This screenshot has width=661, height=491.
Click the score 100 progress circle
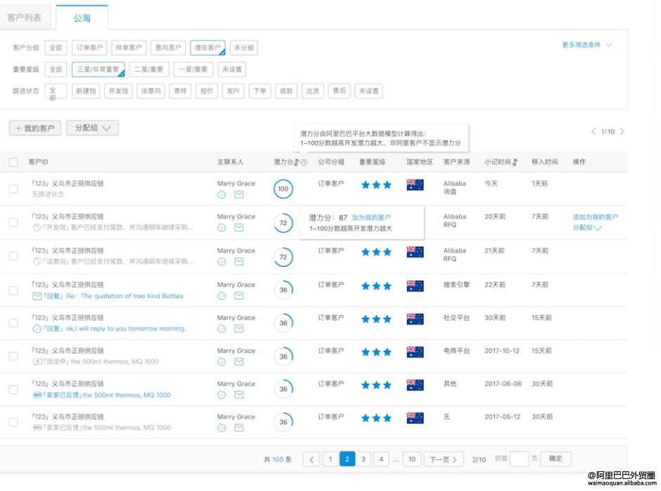pyautogui.click(x=283, y=189)
